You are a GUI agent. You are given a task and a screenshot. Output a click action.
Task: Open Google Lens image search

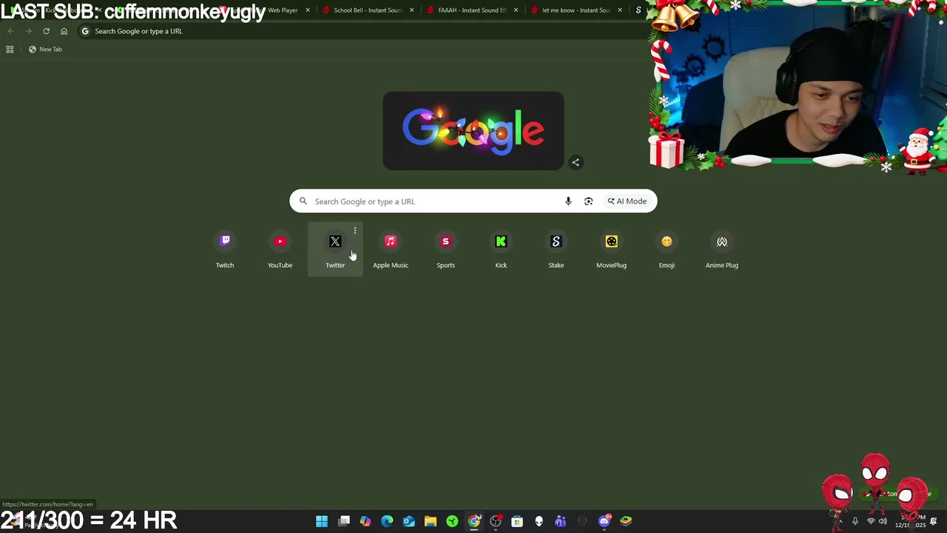pyautogui.click(x=588, y=201)
